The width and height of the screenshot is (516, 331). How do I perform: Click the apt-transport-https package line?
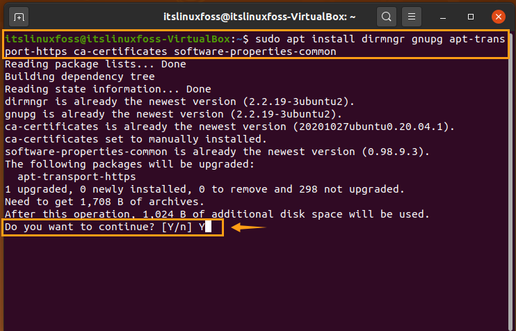(76, 177)
